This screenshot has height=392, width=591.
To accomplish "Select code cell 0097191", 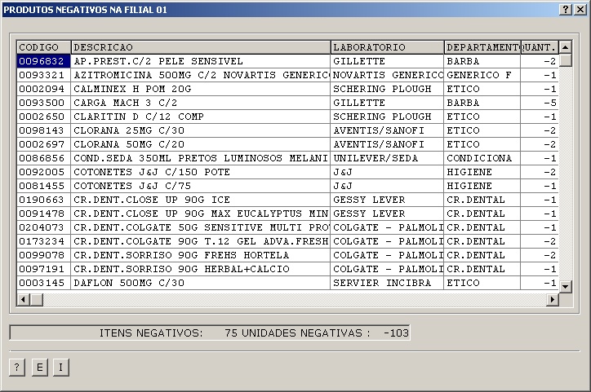I will tap(44, 270).
